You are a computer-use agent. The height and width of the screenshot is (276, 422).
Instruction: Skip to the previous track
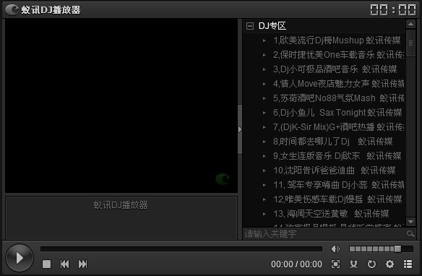coord(64,264)
